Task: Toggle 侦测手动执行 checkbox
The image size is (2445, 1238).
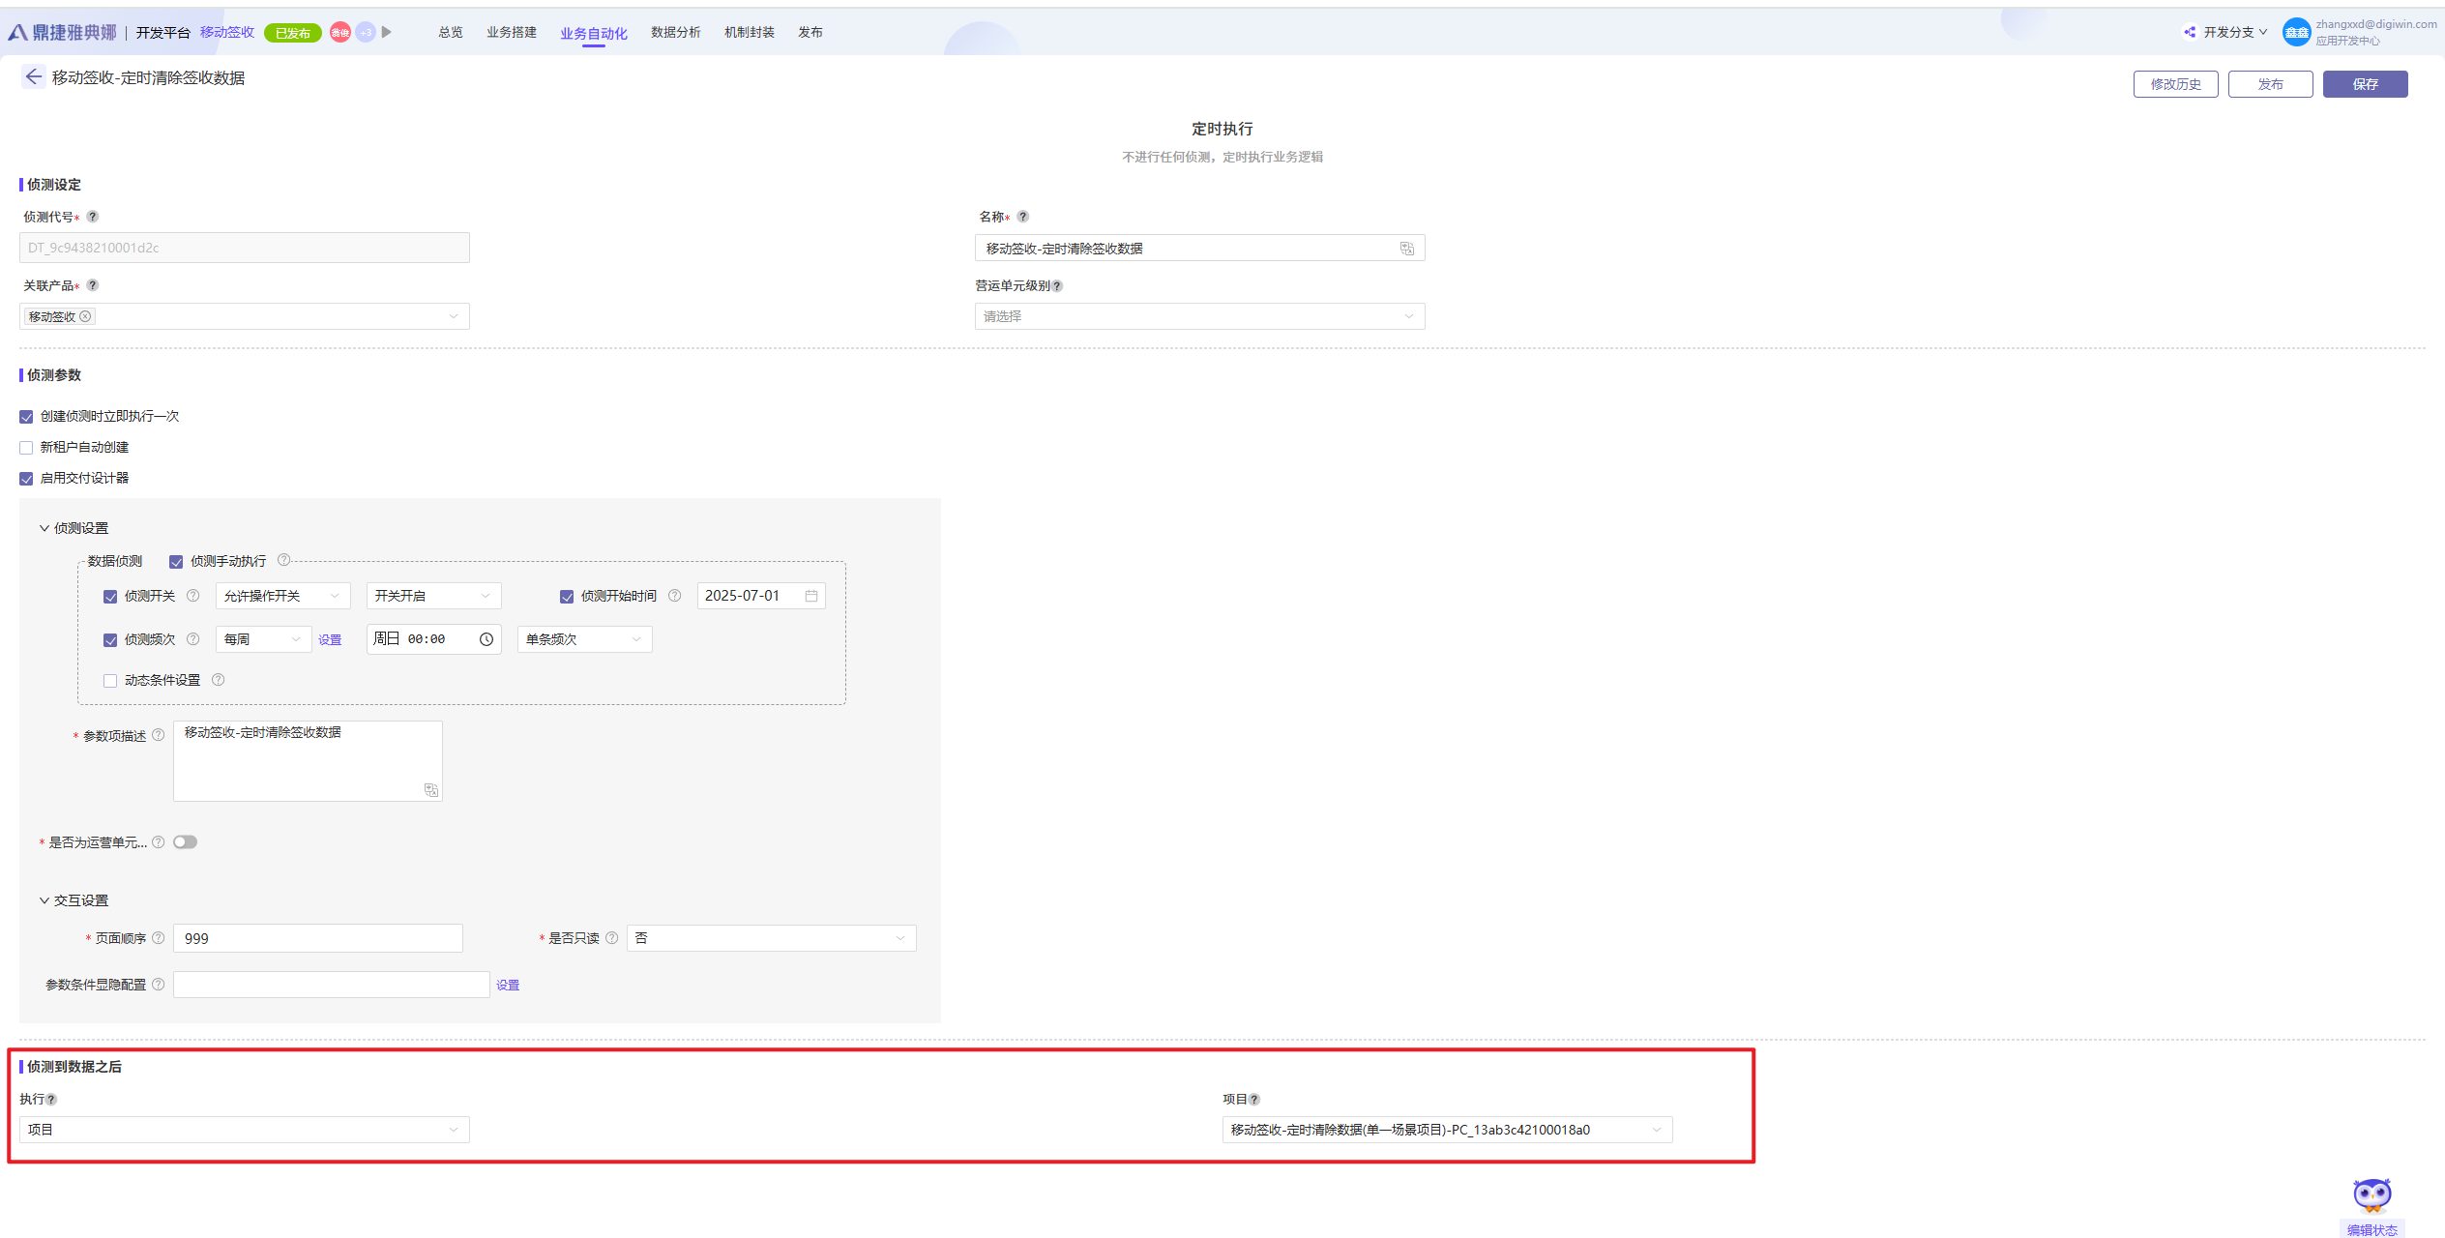Action: coord(176,562)
